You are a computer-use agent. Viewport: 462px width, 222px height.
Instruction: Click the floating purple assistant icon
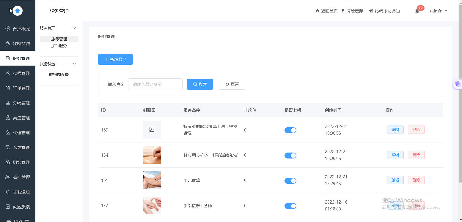(x=458, y=84)
